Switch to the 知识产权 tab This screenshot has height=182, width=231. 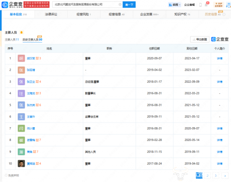click(x=182, y=14)
